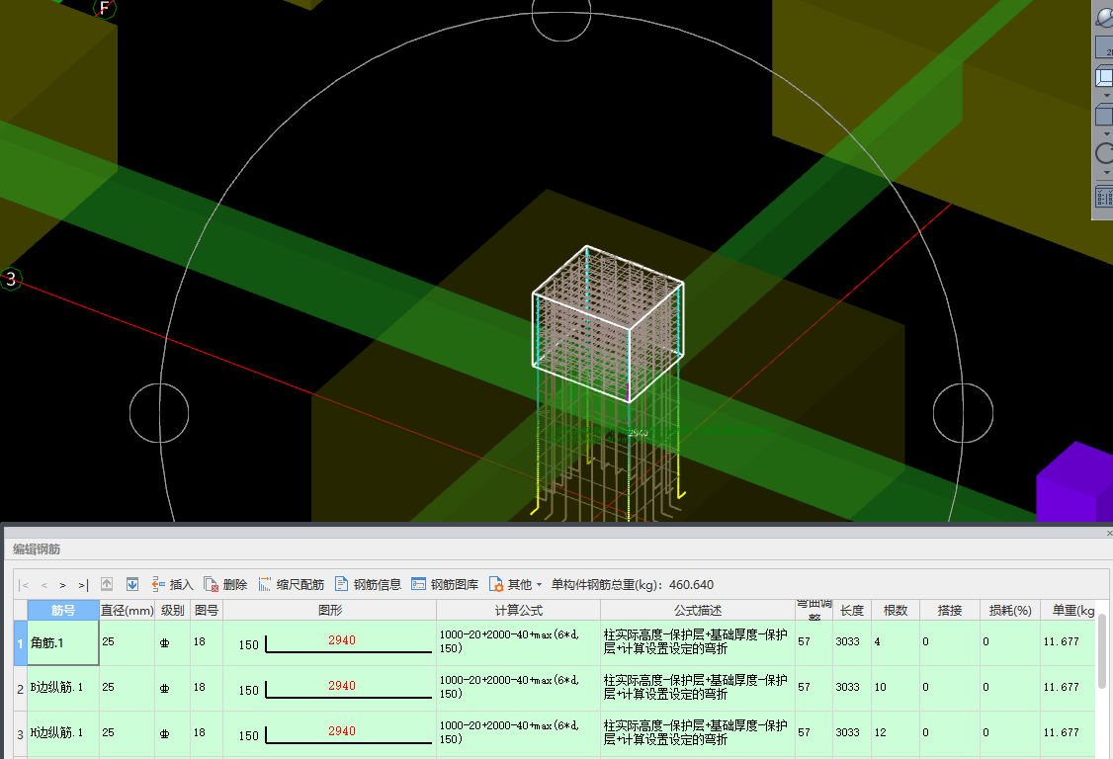Click the 插入 insert row button

pos(173,584)
